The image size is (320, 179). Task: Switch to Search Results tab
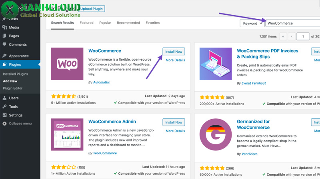(x=62, y=23)
